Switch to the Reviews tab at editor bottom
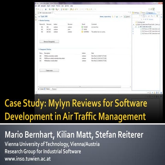 pos(54,89)
